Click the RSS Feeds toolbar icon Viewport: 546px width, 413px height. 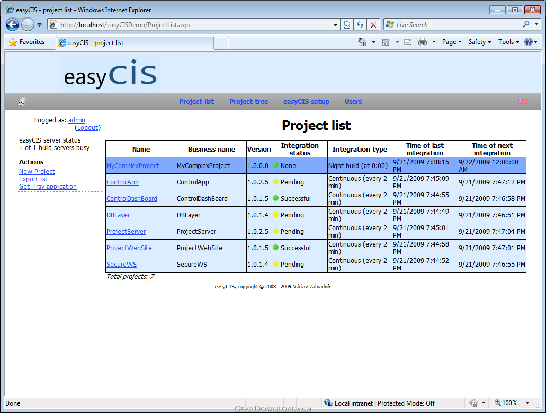coord(386,42)
